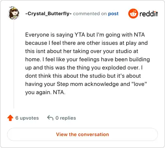Click the Reddit Snoo logo icon
165x148 pixels.
tap(133, 14)
